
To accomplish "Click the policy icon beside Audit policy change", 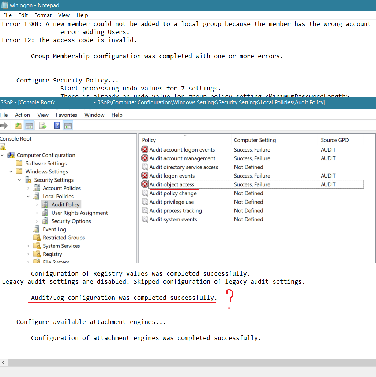I will [x=145, y=193].
